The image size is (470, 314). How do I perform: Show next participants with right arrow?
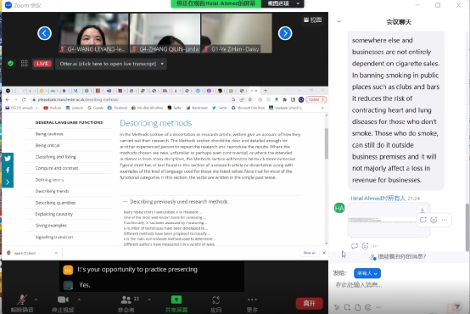285,33
